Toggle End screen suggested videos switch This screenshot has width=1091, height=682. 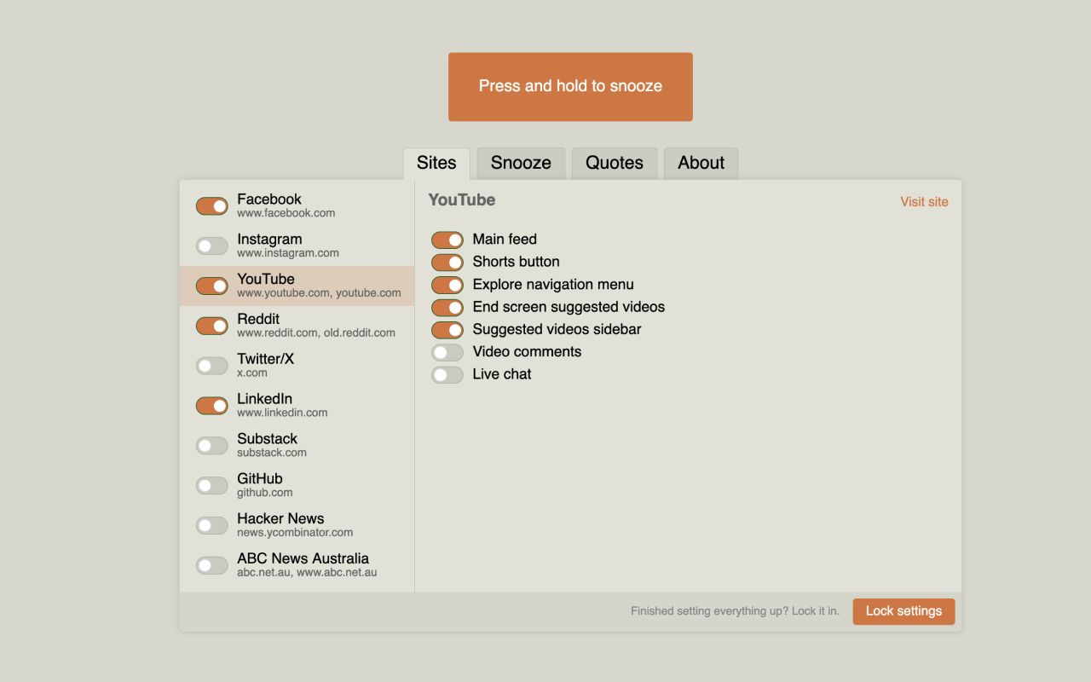point(447,308)
